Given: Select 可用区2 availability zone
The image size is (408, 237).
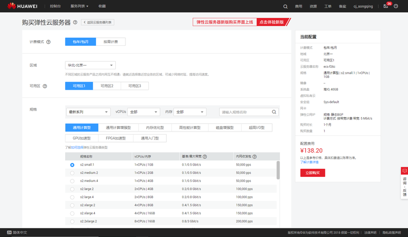Looking at the screenshot, I should click(x=107, y=86).
